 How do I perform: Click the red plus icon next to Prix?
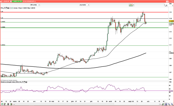[10, 8]
